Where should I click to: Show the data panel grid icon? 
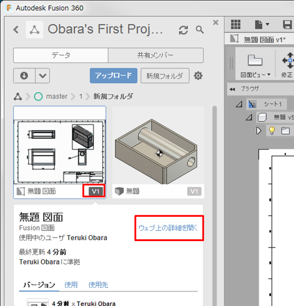click(236, 24)
